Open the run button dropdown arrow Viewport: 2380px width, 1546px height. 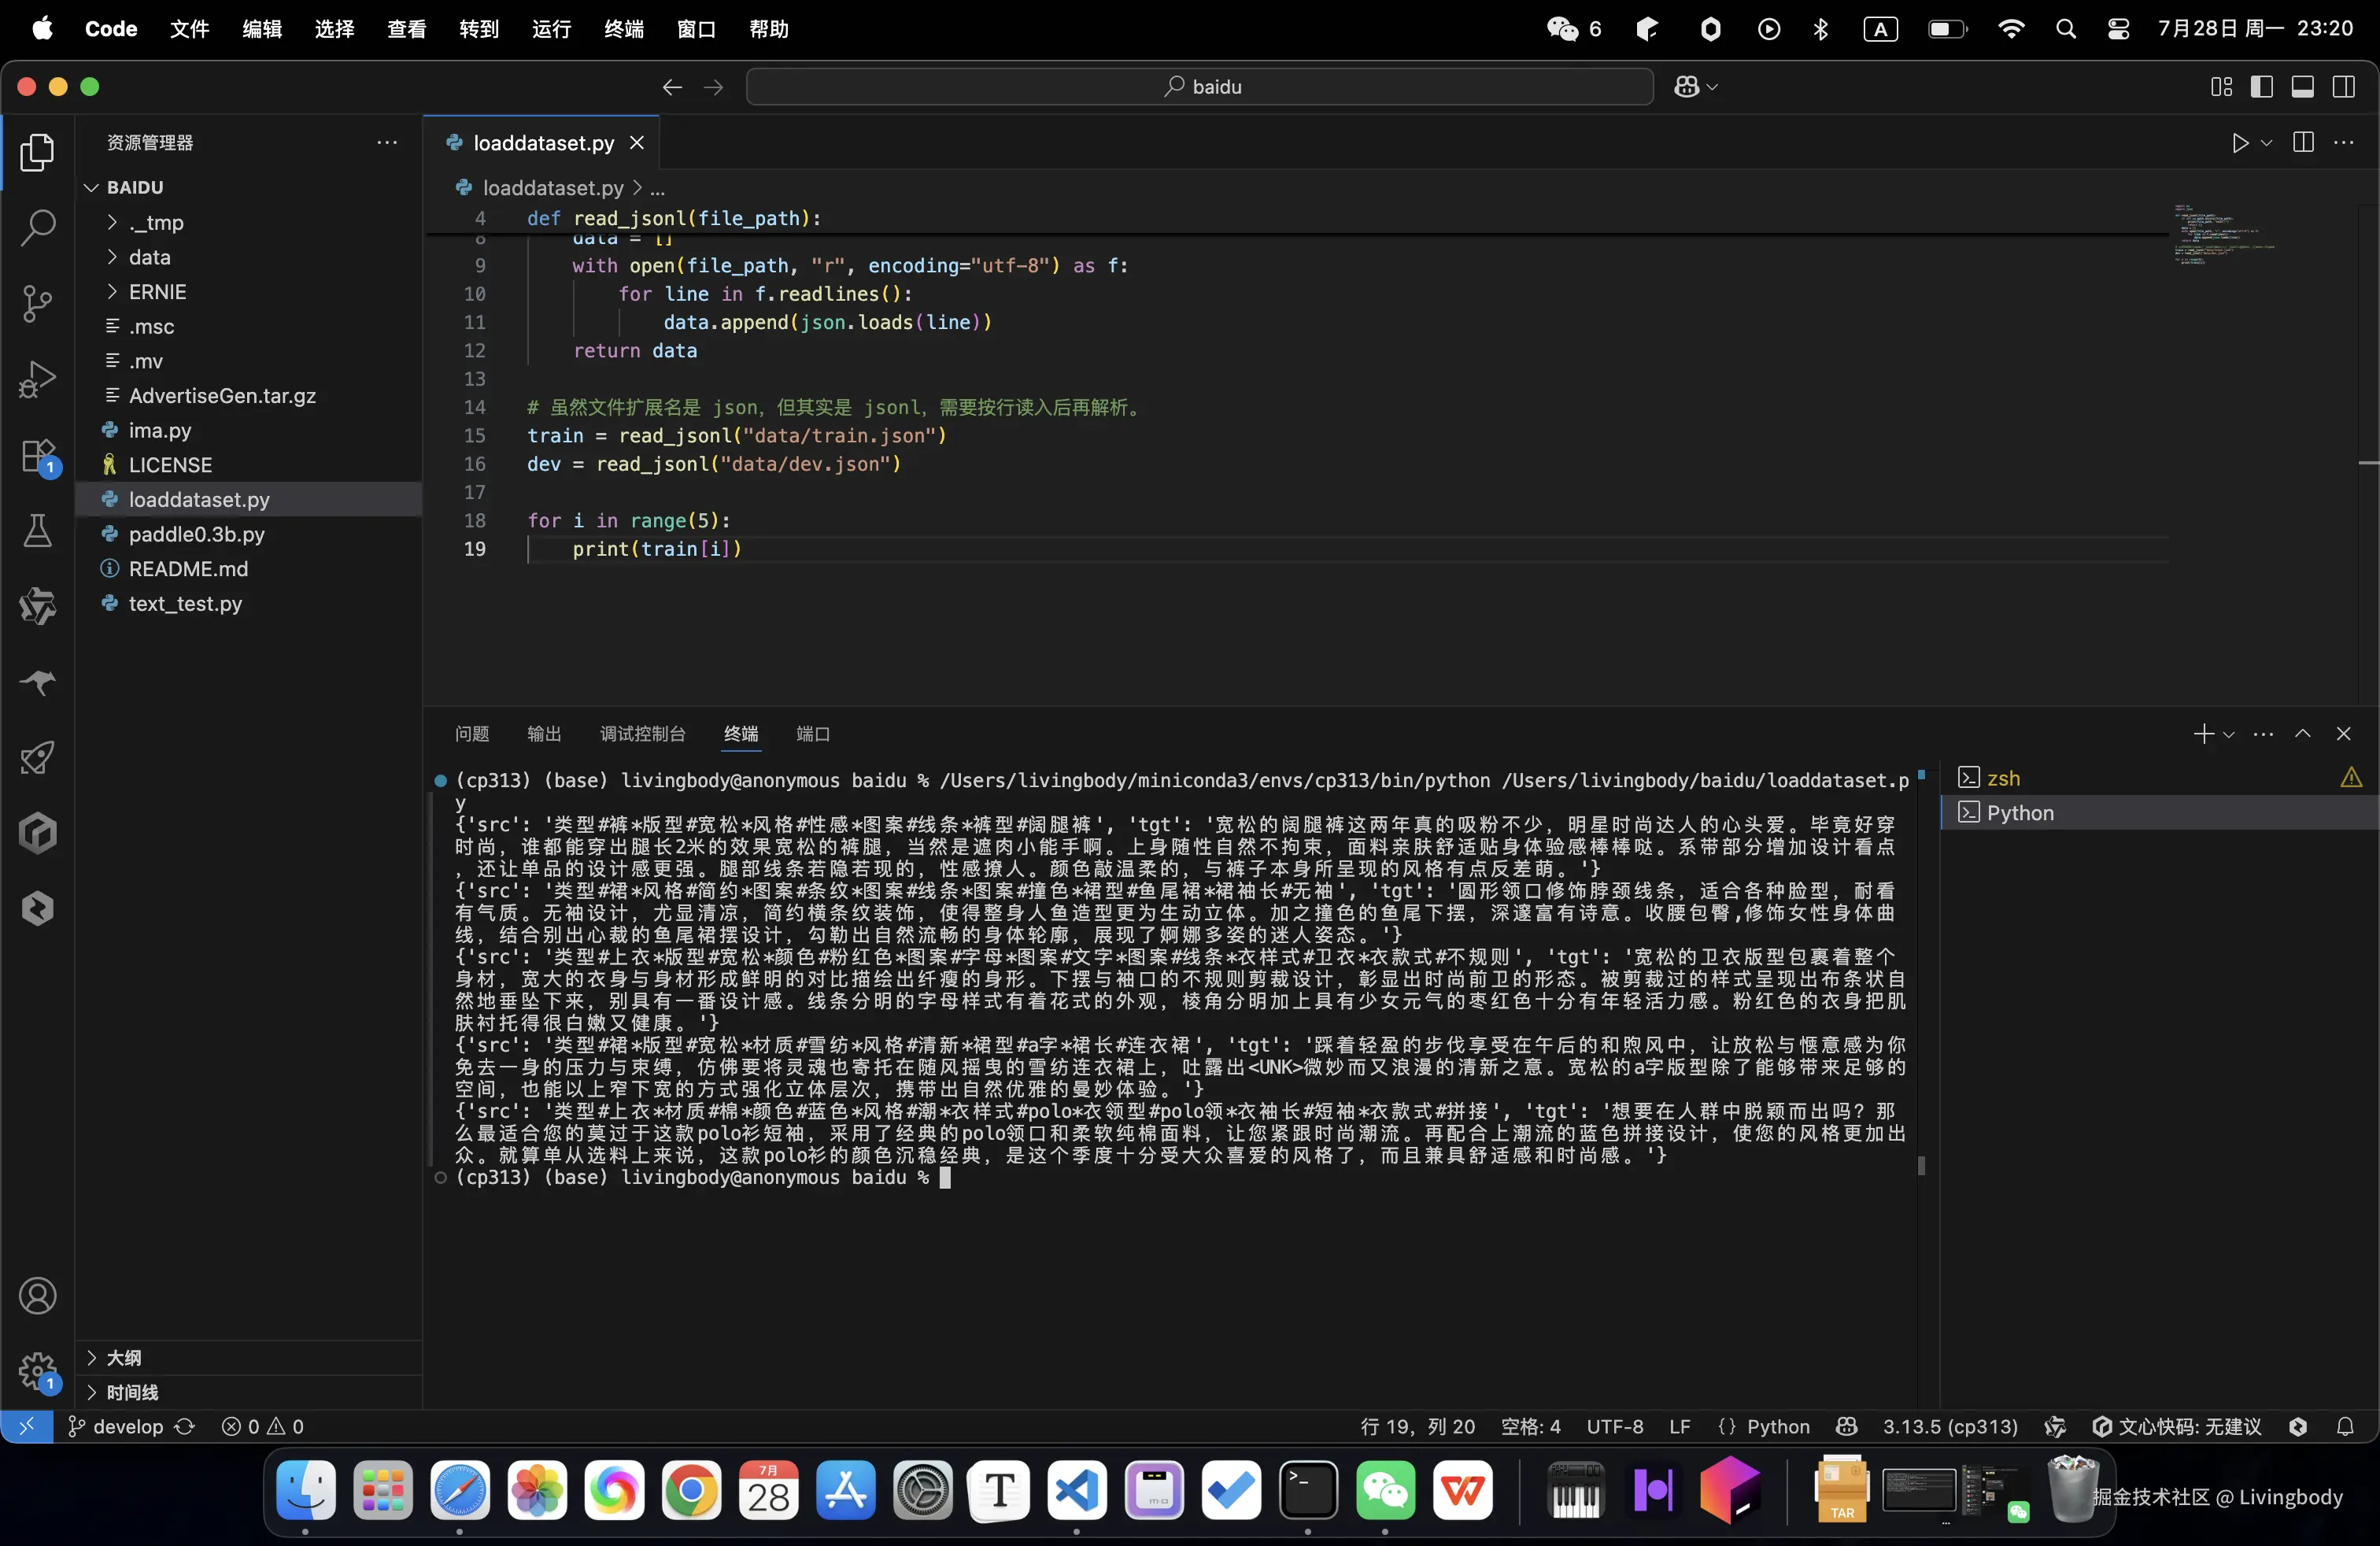2267,143
